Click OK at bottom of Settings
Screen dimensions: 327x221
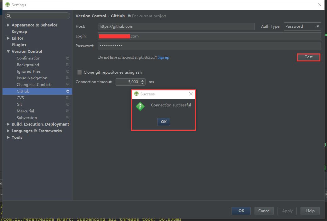point(241,211)
